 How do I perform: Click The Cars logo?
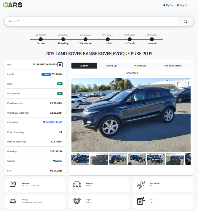click(x=13, y=5)
